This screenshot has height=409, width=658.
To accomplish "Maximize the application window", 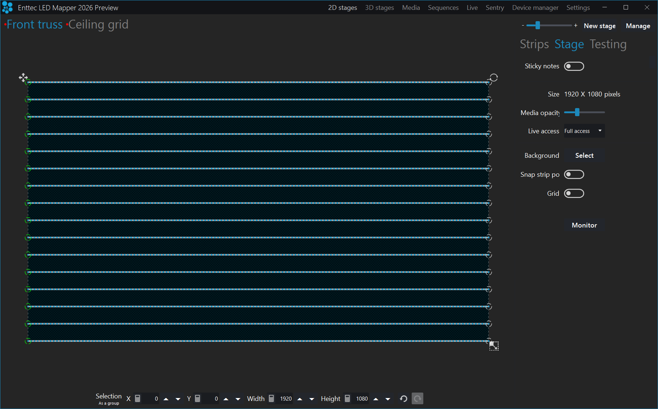I will tap(626, 7).
